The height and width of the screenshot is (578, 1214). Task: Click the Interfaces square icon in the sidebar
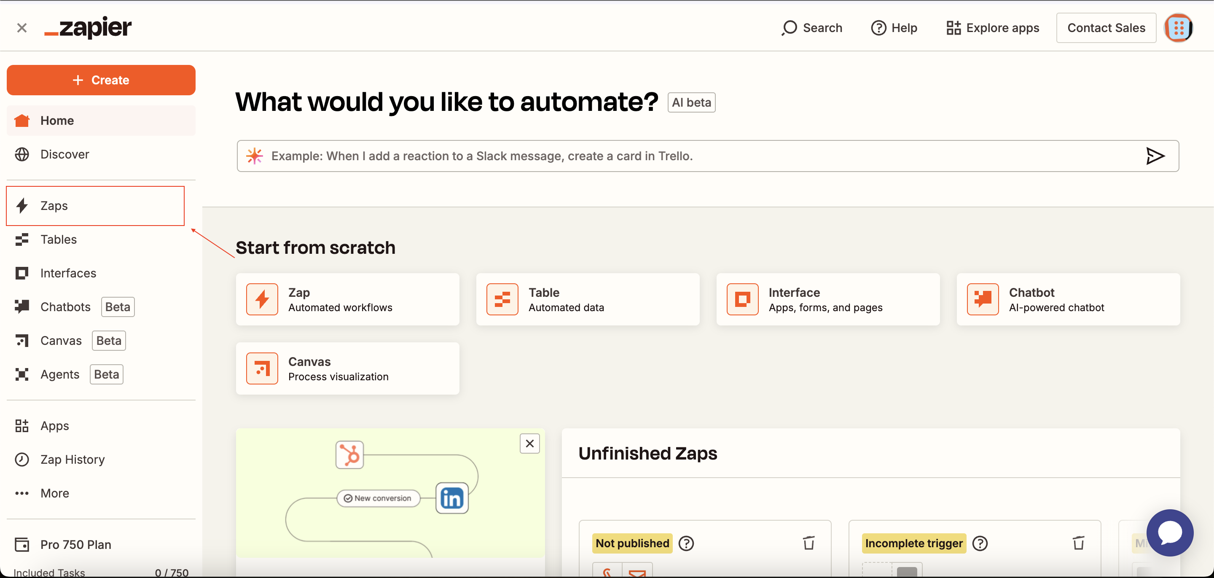point(21,274)
